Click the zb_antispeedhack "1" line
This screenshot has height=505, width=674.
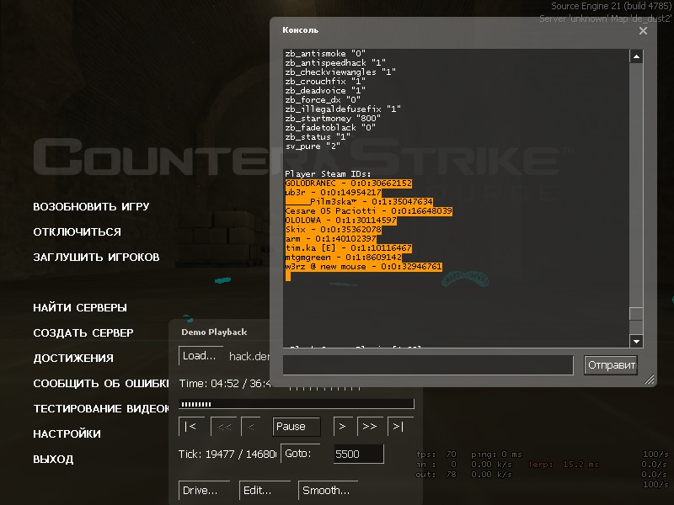pos(335,62)
